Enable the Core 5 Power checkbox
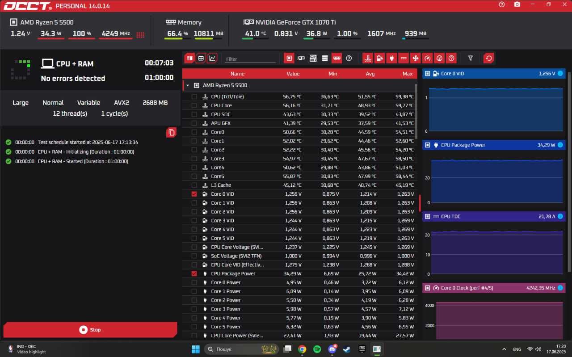 tap(194, 327)
